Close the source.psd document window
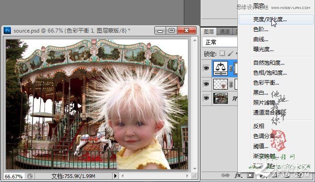This screenshot has height=182, width=315. 187,30
